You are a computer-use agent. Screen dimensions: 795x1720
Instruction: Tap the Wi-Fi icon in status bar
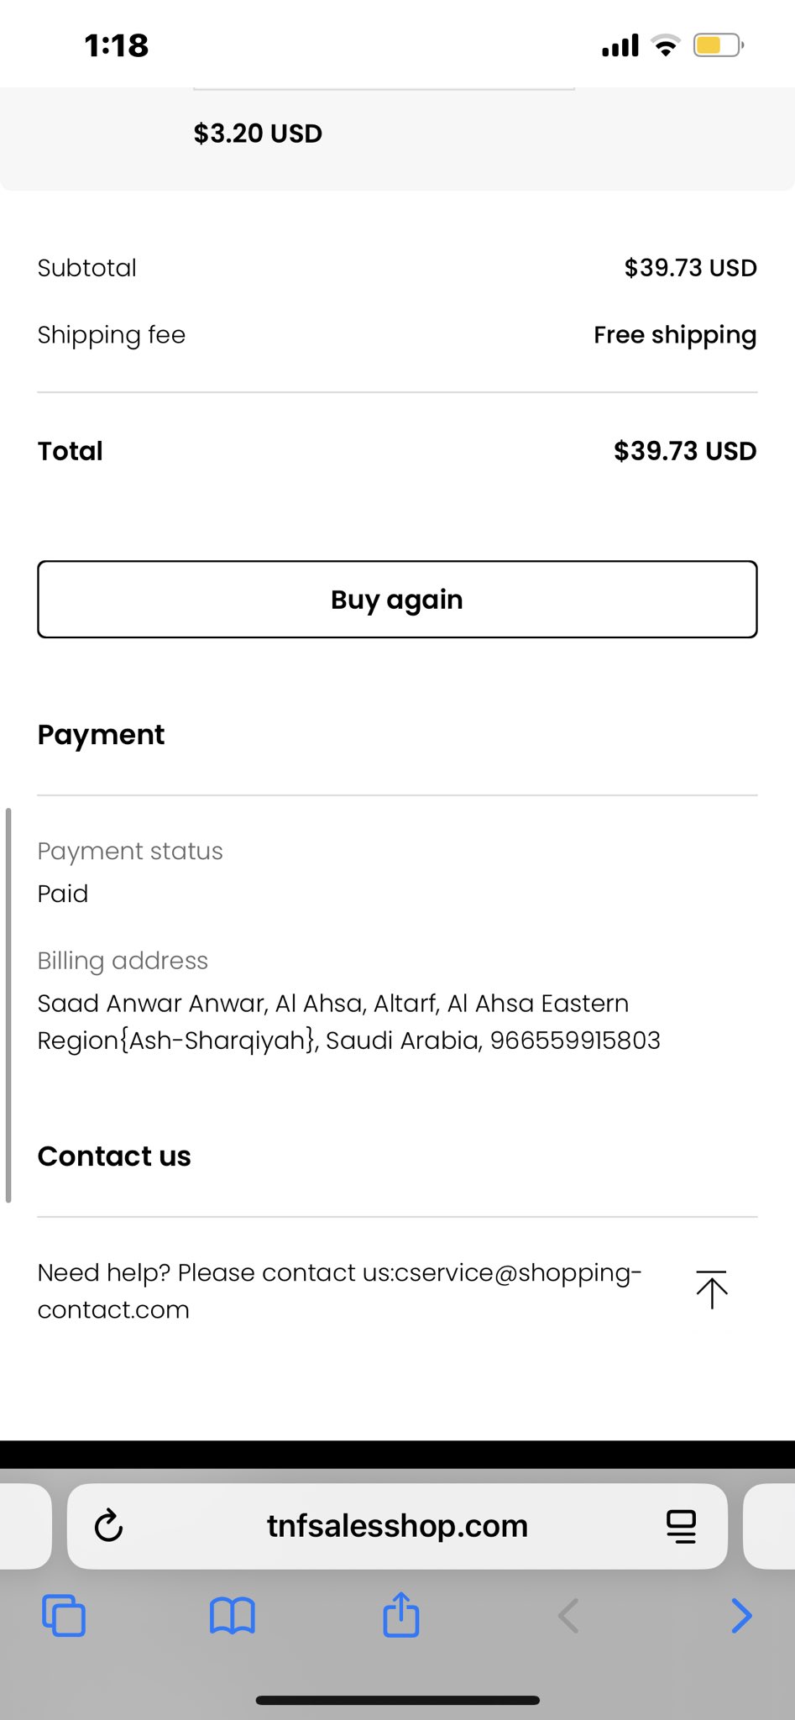point(666,45)
